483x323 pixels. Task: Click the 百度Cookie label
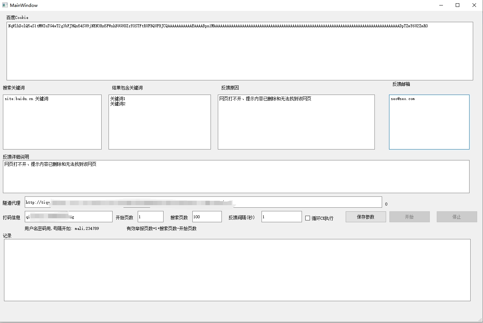tap(17, 17)
